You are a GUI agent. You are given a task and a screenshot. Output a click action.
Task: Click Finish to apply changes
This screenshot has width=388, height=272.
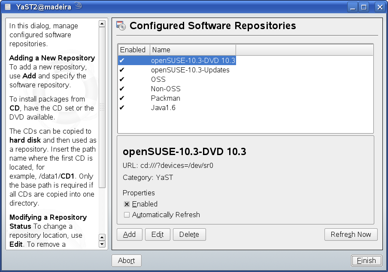pos(366,260)
